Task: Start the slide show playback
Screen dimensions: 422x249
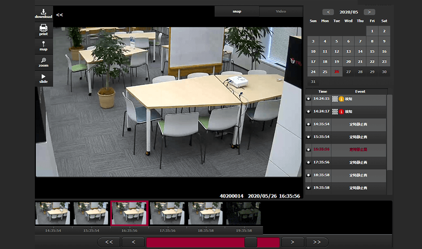Action: pos(43,78)
